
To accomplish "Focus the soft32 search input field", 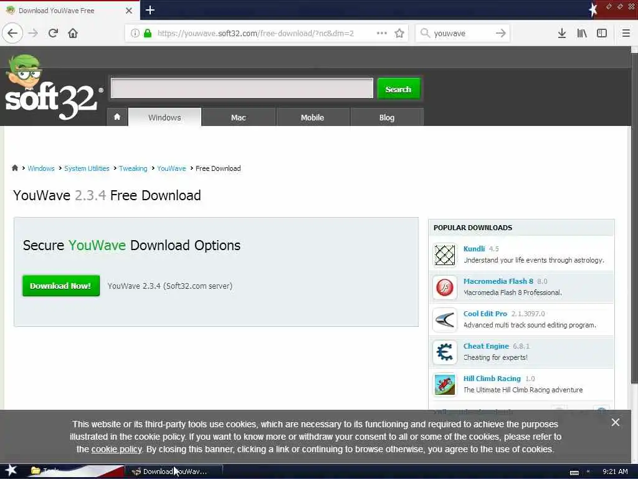I will (242, 88).
